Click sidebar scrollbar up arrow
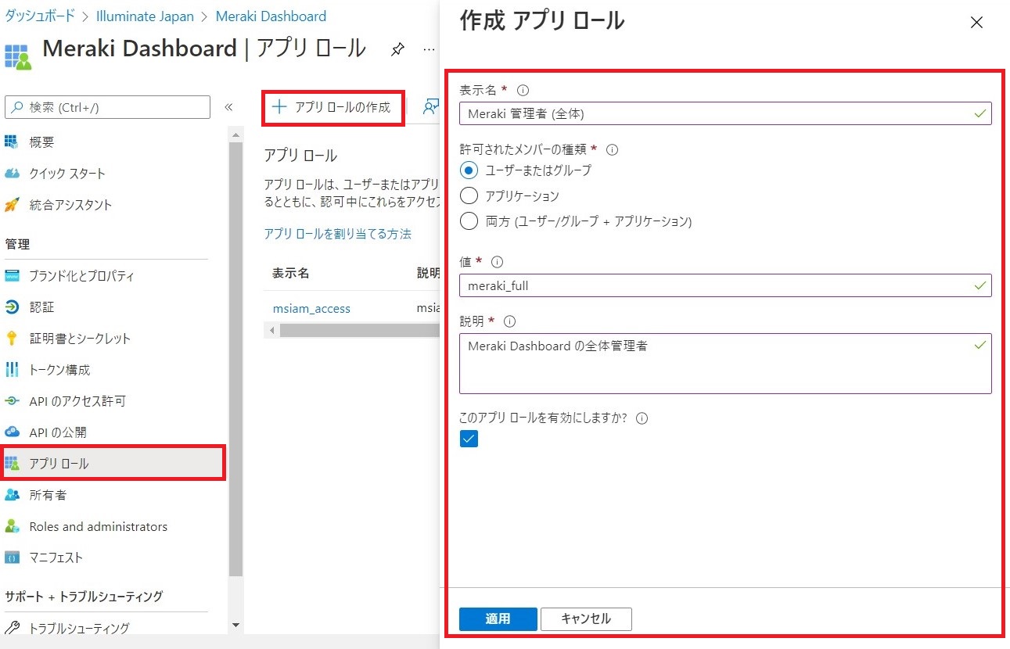This screenshot has height=649, width=1010. coord(236,134)
